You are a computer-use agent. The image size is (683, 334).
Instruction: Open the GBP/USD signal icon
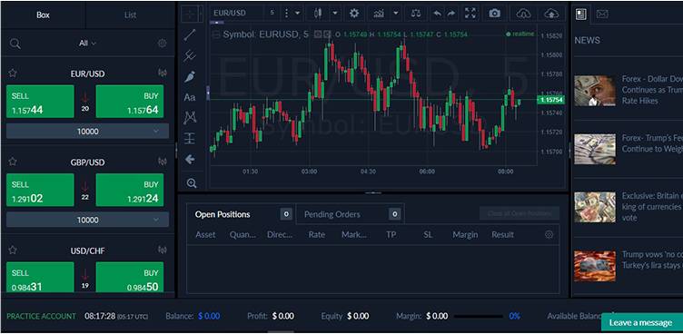(162, 162)
